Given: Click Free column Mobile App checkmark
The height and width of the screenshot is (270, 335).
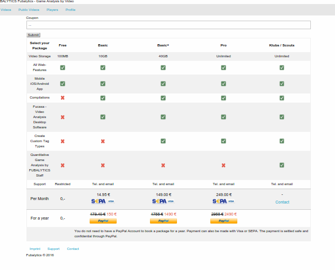Looking at the screenshot, I should tap(63, 84).
